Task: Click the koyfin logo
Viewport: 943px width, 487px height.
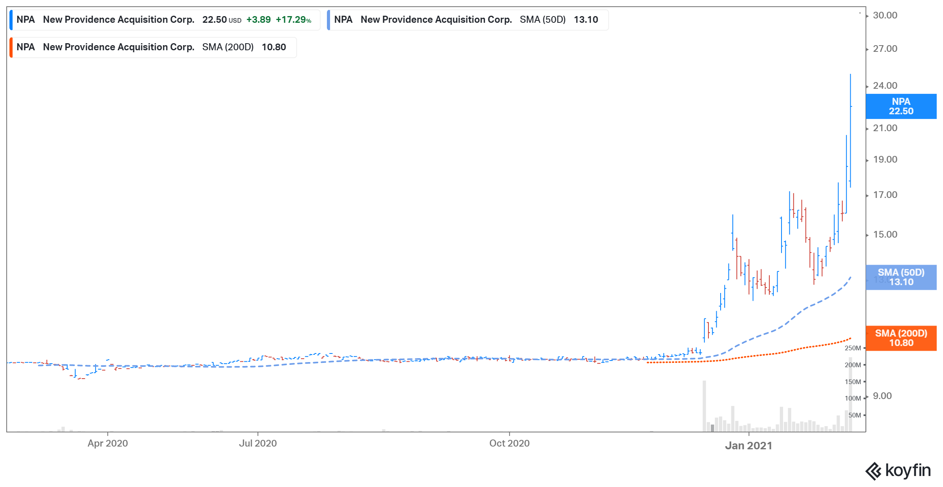Action: 898,471
